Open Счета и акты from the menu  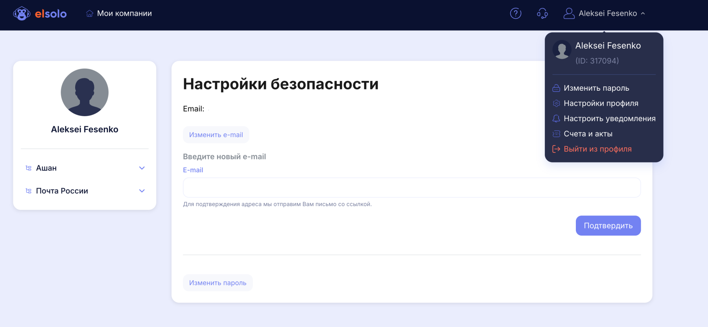click(588, 134)
